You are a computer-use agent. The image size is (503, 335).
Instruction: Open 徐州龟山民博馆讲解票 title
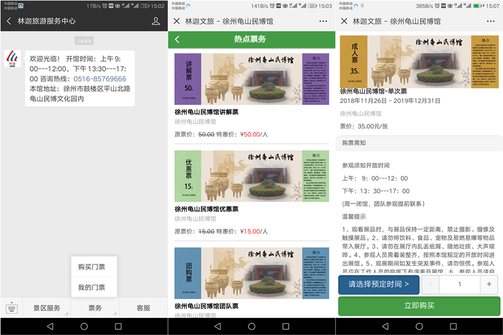[206, 112]
